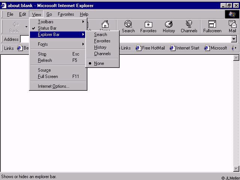Open Internet Options from the View menu
The image size is (240, 180).
point(57,86)
